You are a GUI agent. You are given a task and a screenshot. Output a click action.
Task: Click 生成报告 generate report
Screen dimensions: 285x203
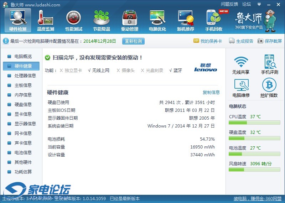pyautogui.click(x=241, y=41)
